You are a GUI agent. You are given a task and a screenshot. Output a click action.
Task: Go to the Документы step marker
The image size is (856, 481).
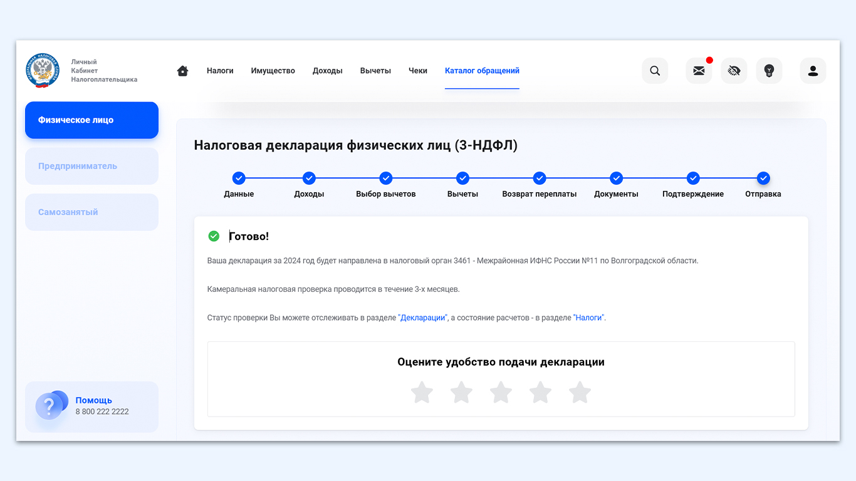[617, 178]
